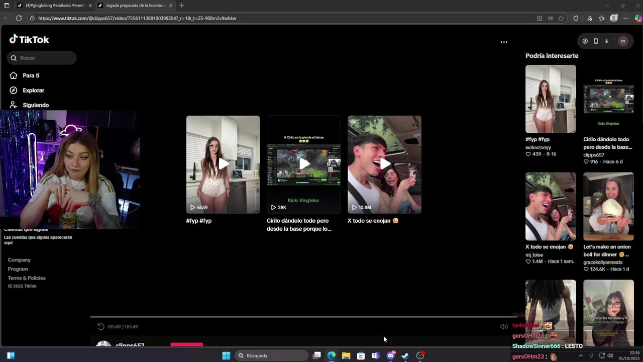Open the browser extensions icon

tap(576, 18)
